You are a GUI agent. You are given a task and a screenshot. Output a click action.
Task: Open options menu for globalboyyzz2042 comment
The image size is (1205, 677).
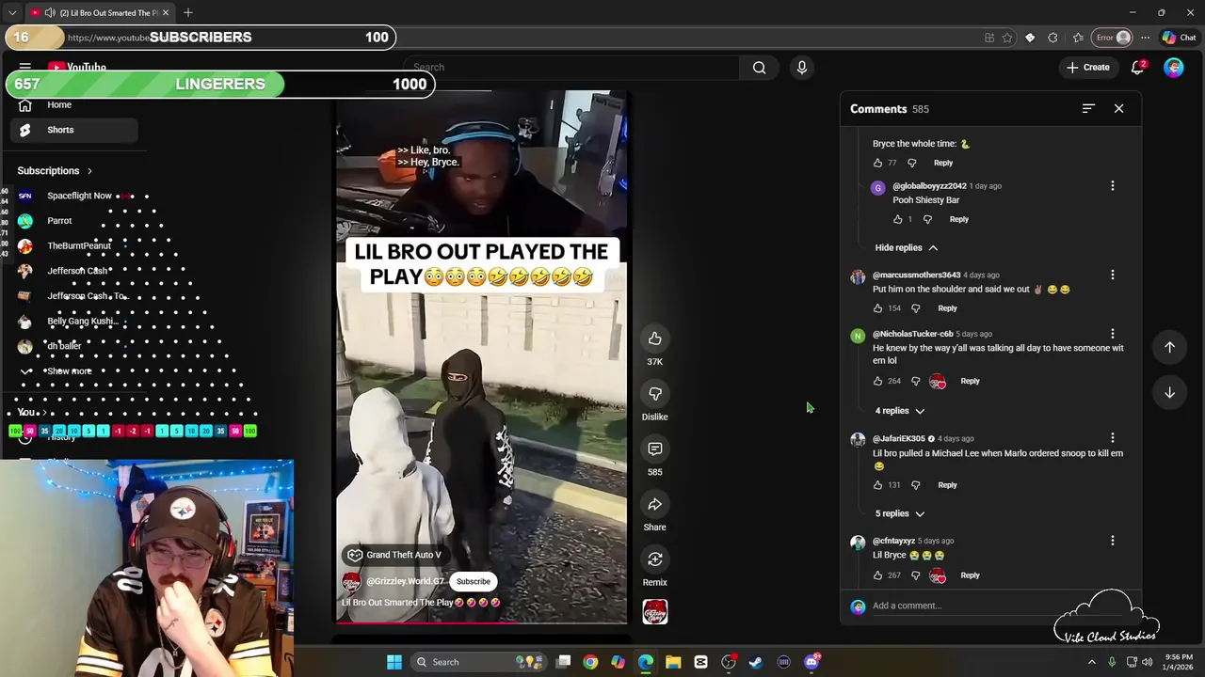[x=1112, y=186]
